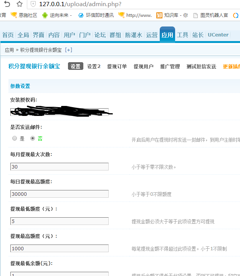Select the active 应用 tab
The width and height of the screenshot is (240, 276).
pos(167,35)
